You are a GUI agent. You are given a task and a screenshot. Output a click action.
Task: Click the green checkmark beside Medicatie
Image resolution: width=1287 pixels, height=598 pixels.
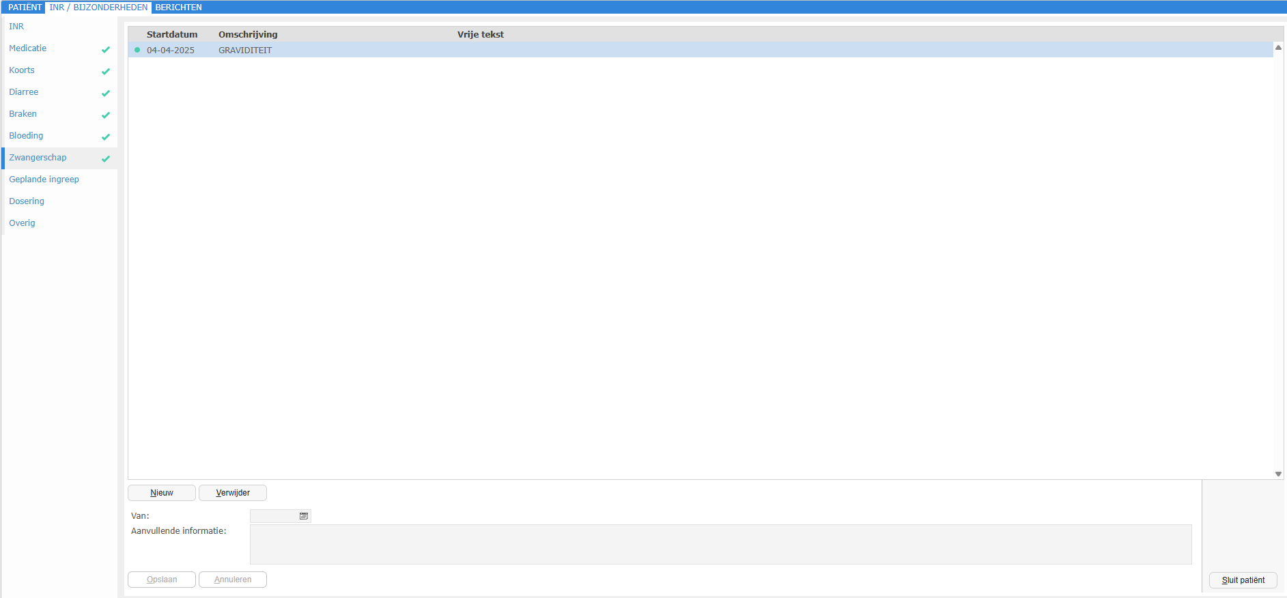pyautogui.click(x=106, y=49)
